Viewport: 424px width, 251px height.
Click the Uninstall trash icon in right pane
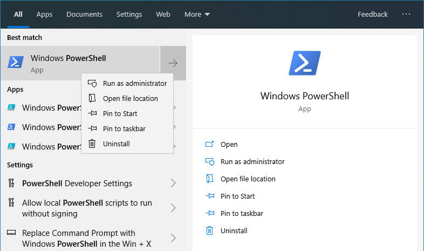(x=209, y=230)
